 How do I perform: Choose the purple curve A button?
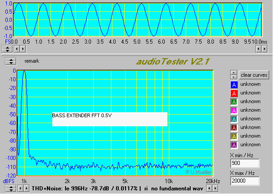click(234, 145)
